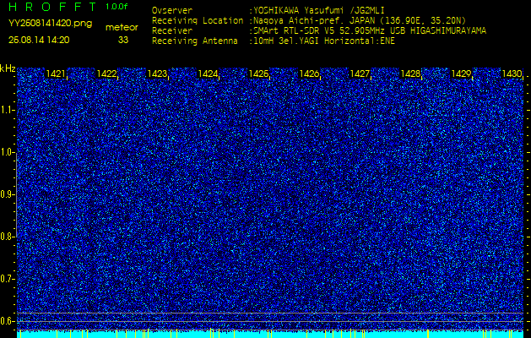Click time marker 1428
The width and height of the screenshot is (531, 338).
coord(410,74)
